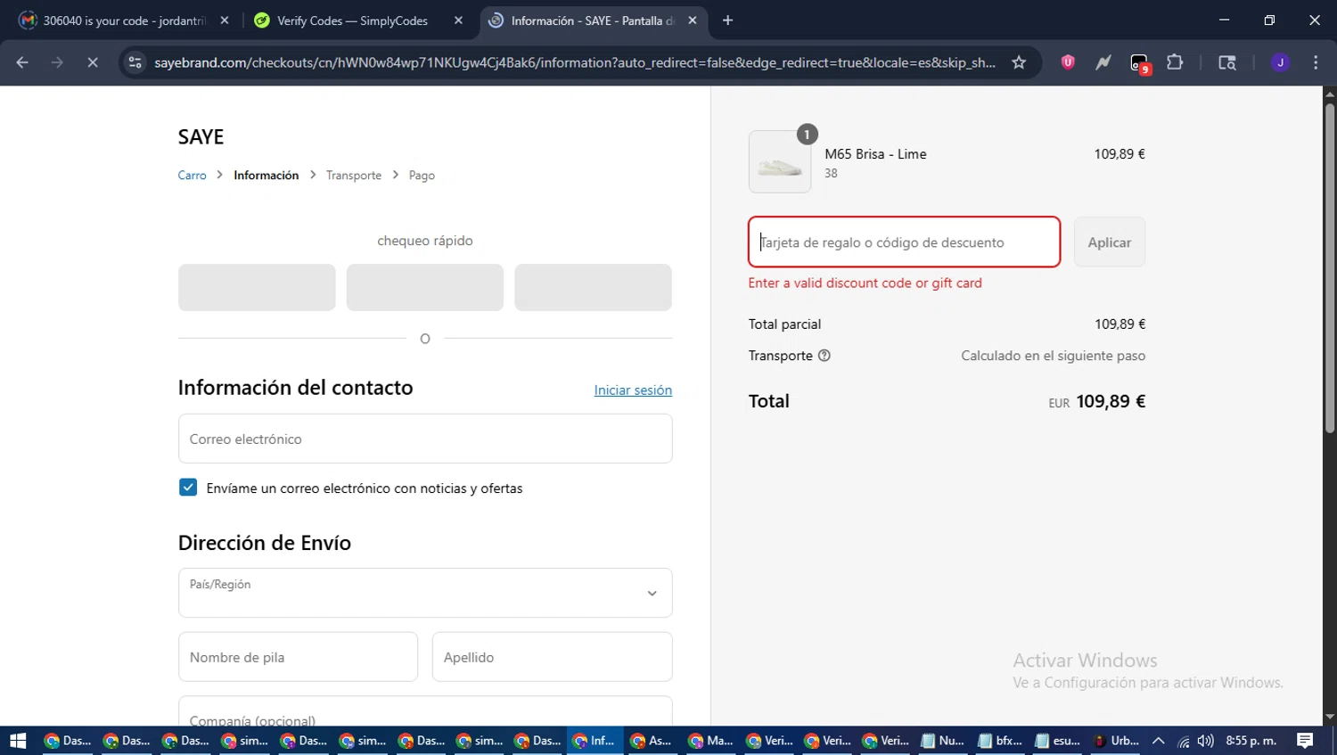Switch to the '306040 is your code' Gmail tab
This screenshot has height=755, width=1337.
[x=125, y=21]
